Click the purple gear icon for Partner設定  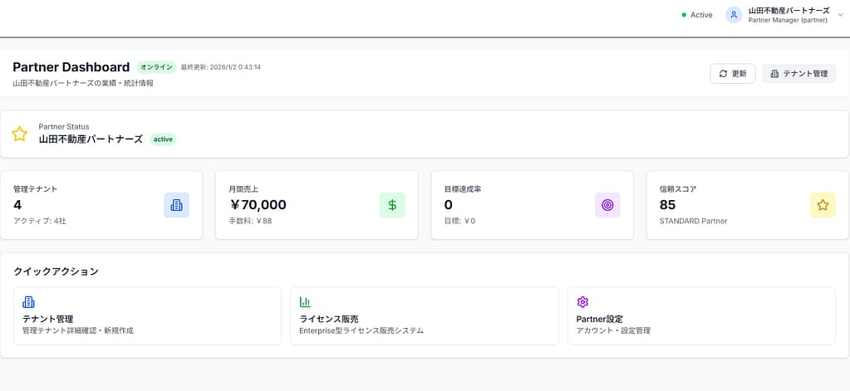[582, 302]
